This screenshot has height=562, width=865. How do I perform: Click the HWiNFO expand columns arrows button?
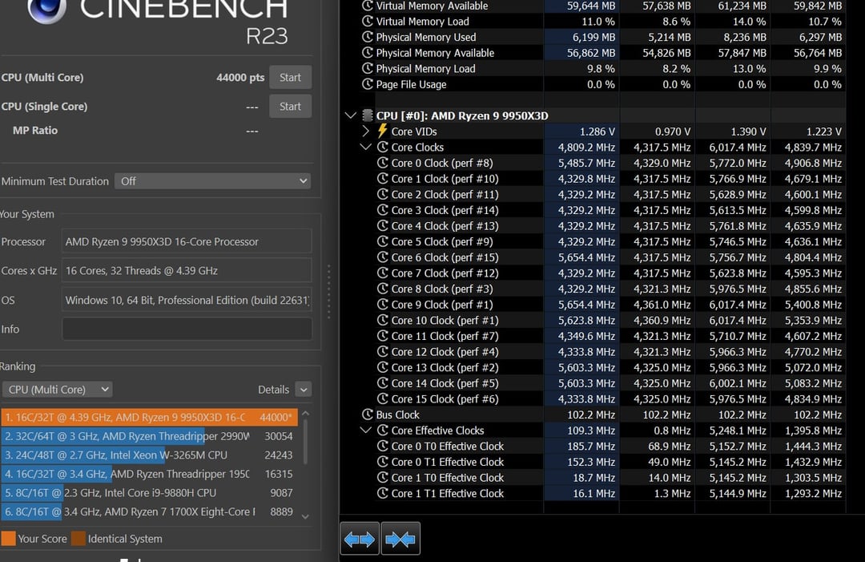click(360, 539)
